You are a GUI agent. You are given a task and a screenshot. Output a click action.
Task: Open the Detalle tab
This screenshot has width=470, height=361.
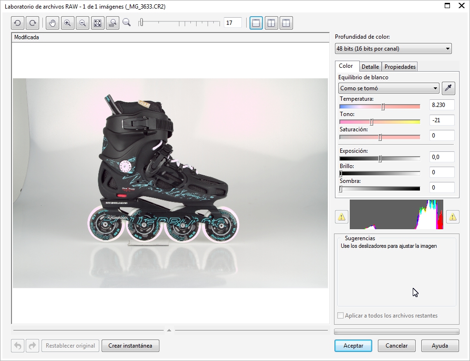(370, 67)
